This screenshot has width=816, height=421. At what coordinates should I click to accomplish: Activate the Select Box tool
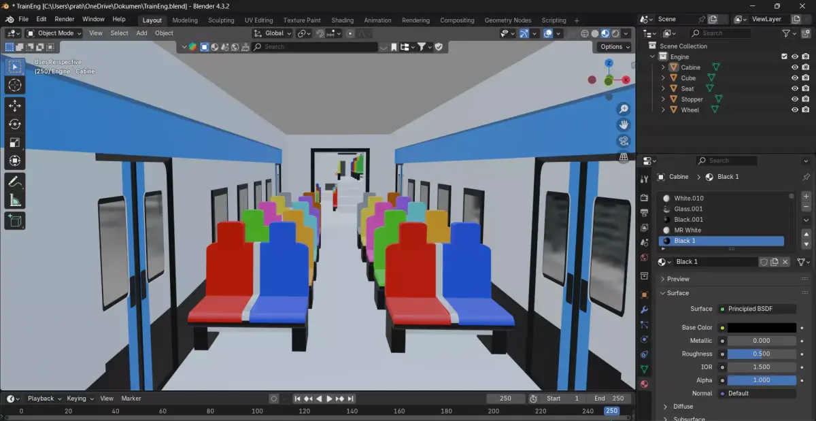point(15,67)
